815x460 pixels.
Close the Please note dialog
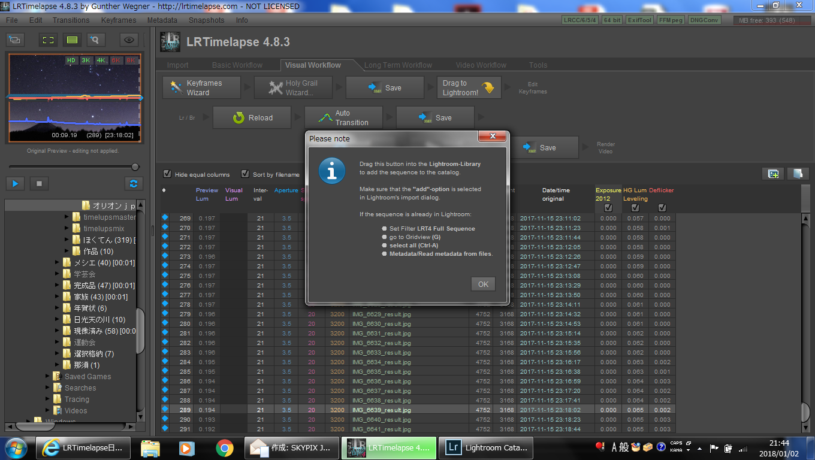[x=493, y=137]
